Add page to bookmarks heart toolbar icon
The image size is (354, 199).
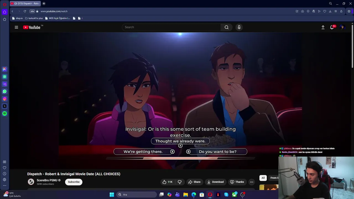coord(325,11)
